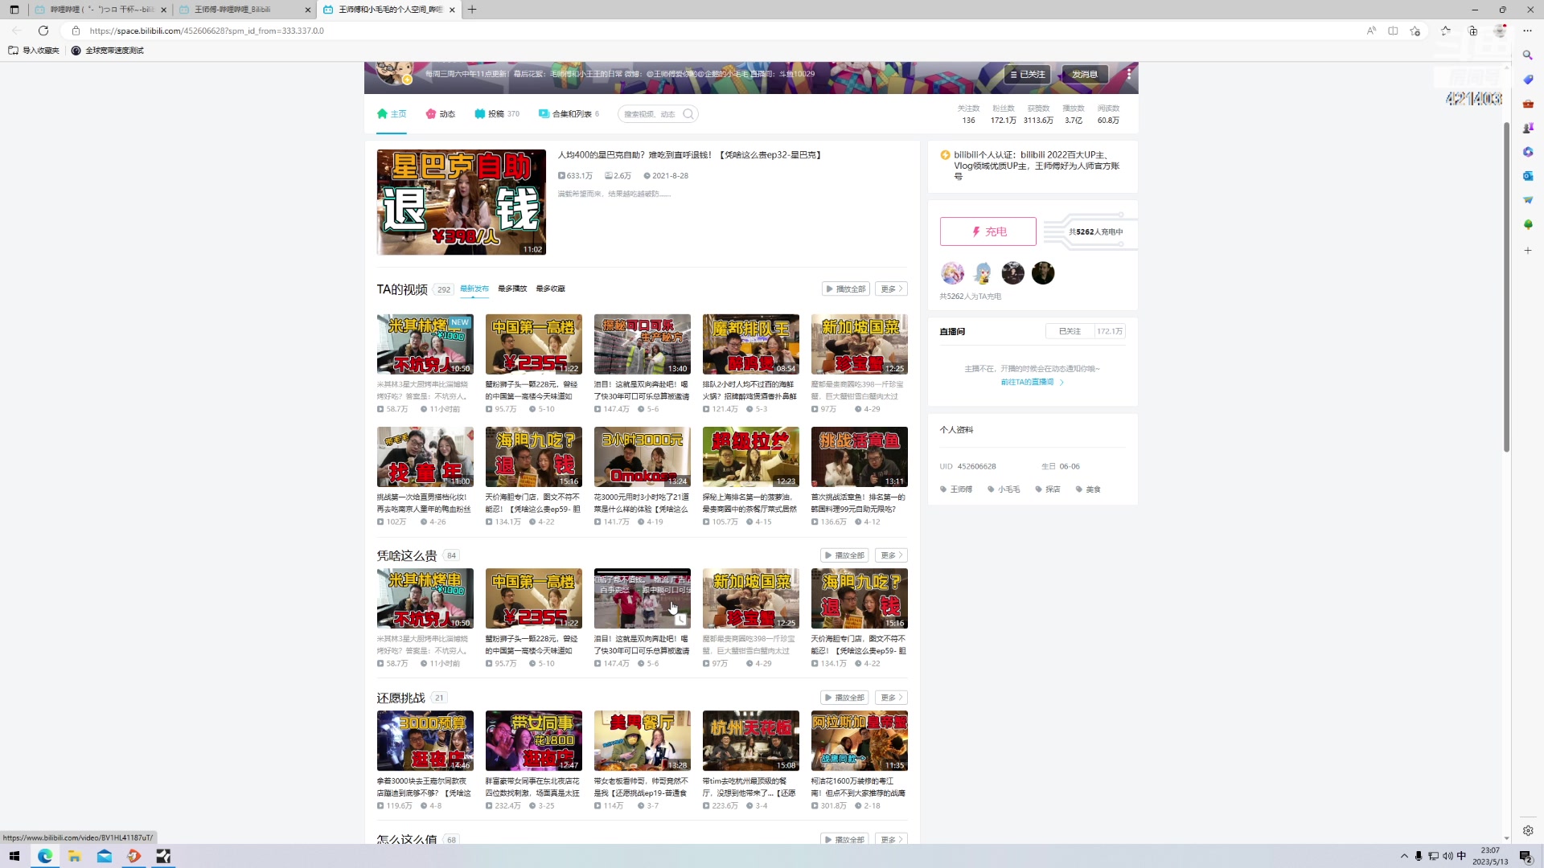The width and height of the screenshot is (1544, 868).
Task: Open the shopping tag icon in Edge sidebar
Action: tap(1528, 80)
